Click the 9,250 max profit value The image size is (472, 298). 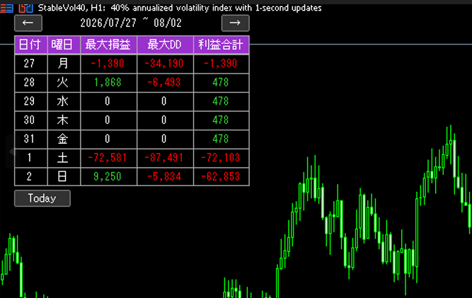(x=108, y=177)
